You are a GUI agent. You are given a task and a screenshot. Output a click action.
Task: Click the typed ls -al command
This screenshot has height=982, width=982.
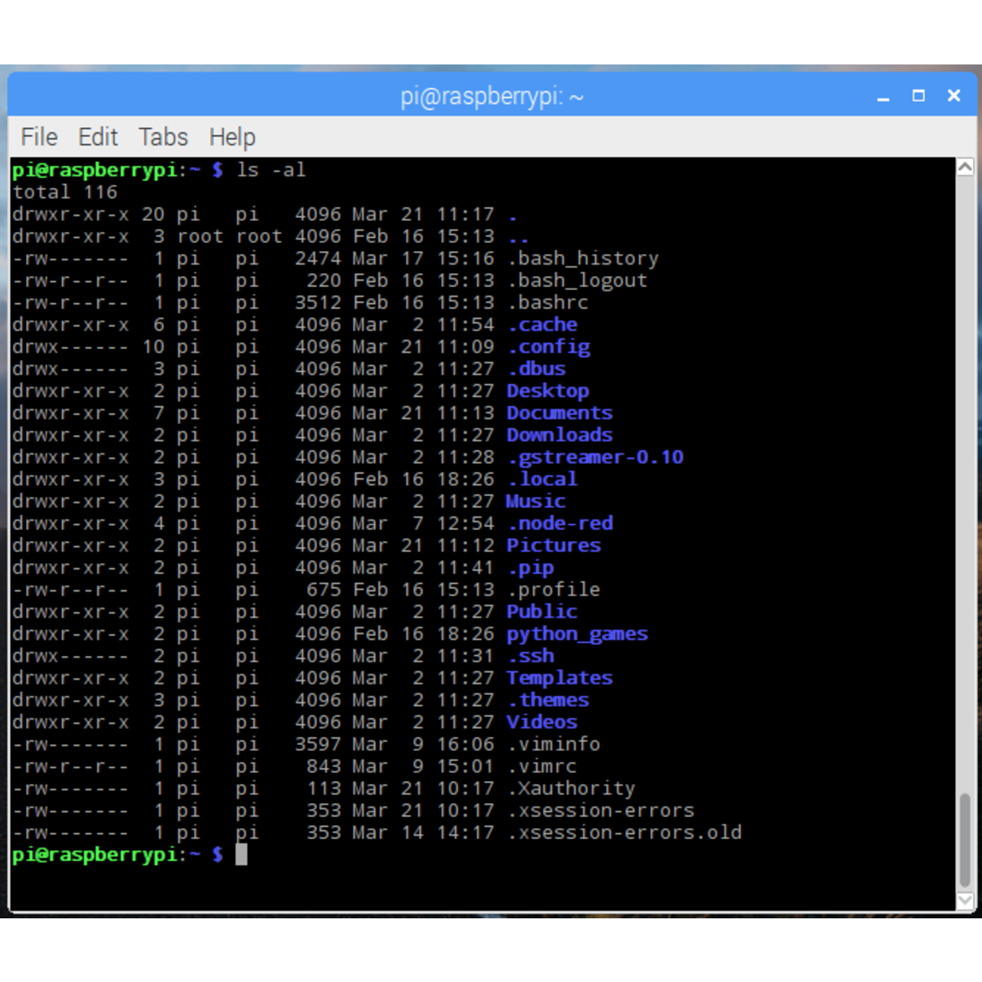click(x=271, y=170)
